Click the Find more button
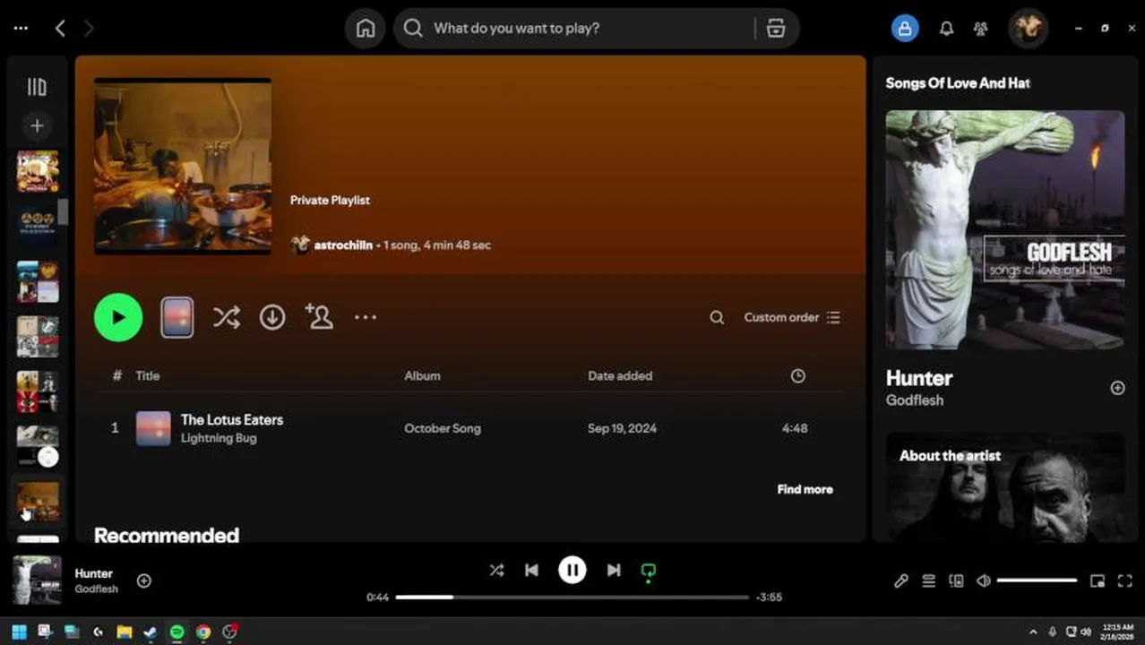Screen dimensions: 1145x645 (805, 489)
